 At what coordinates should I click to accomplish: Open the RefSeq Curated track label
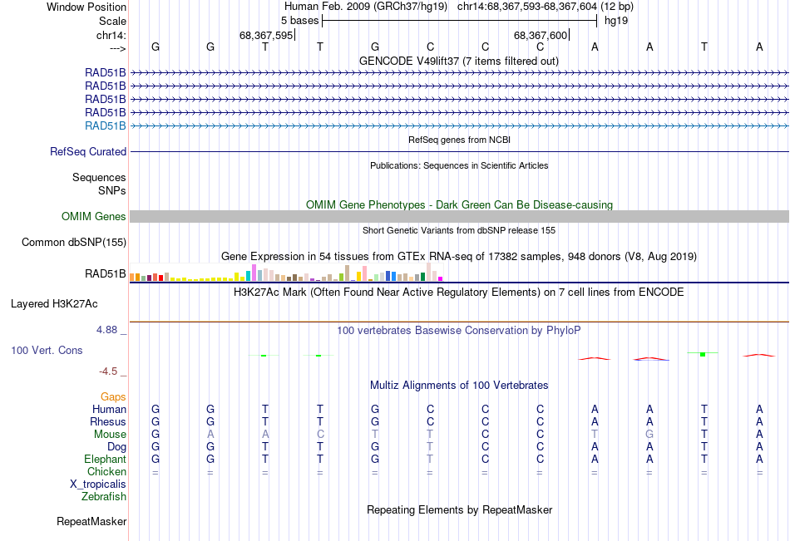click(x=88, y=151)
